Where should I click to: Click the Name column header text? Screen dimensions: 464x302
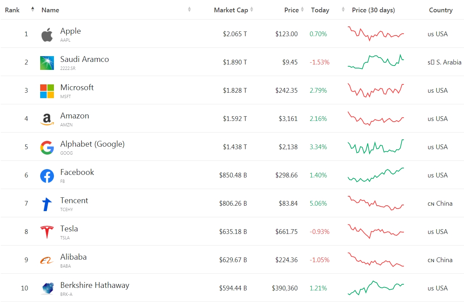50,10
